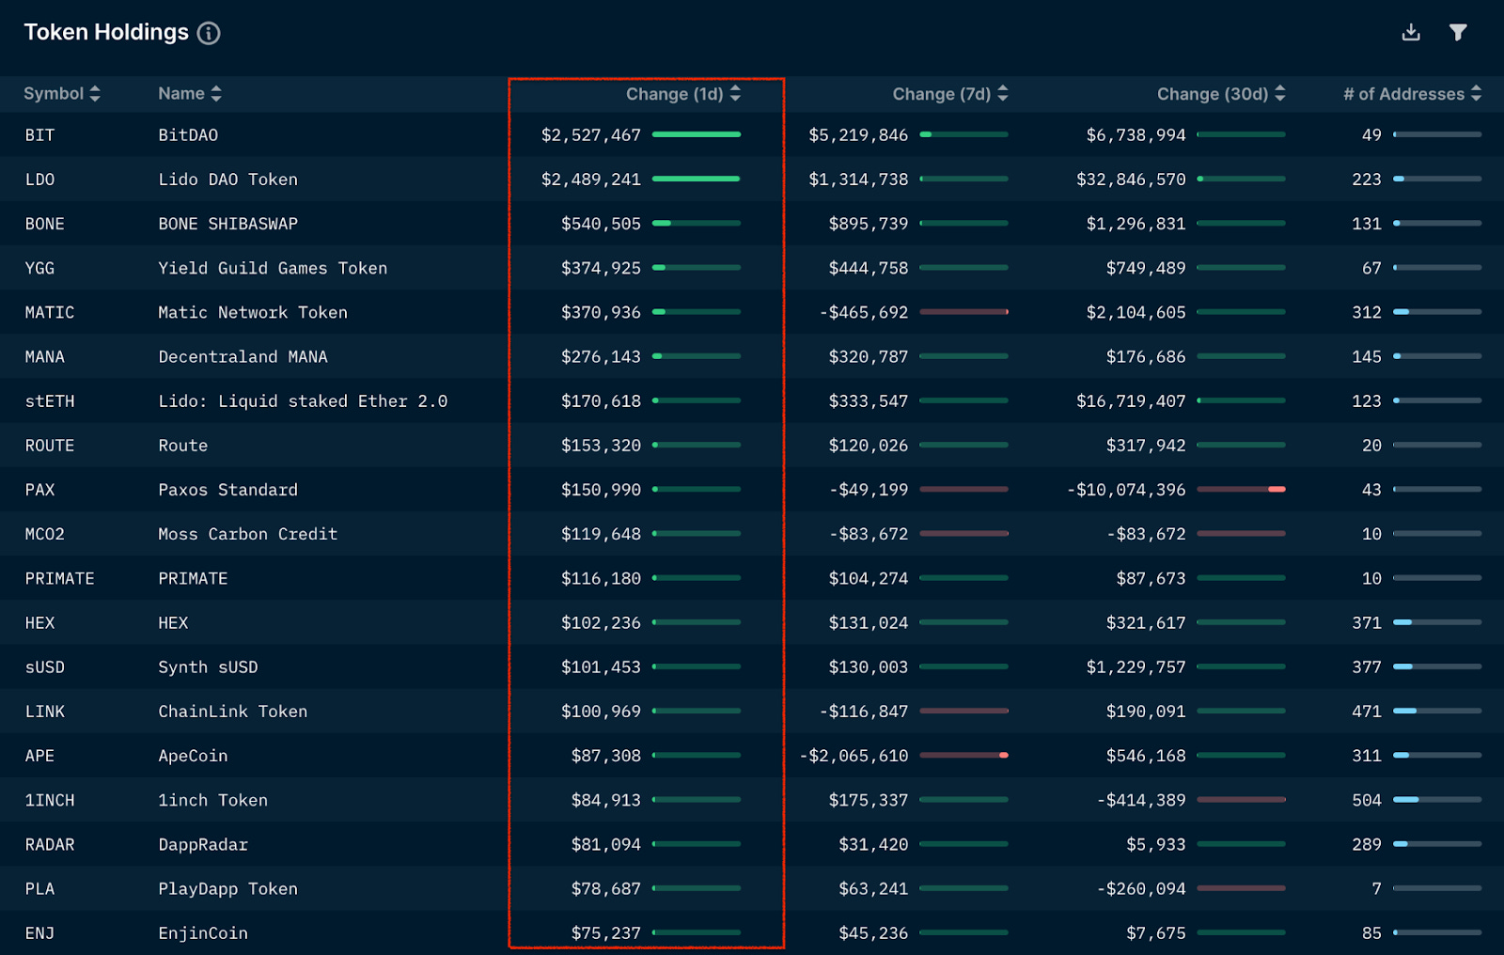The width and height of the screenshot is (1504, 955).
Task: Click the value -$2,065,610
Action: click(854, 756)
